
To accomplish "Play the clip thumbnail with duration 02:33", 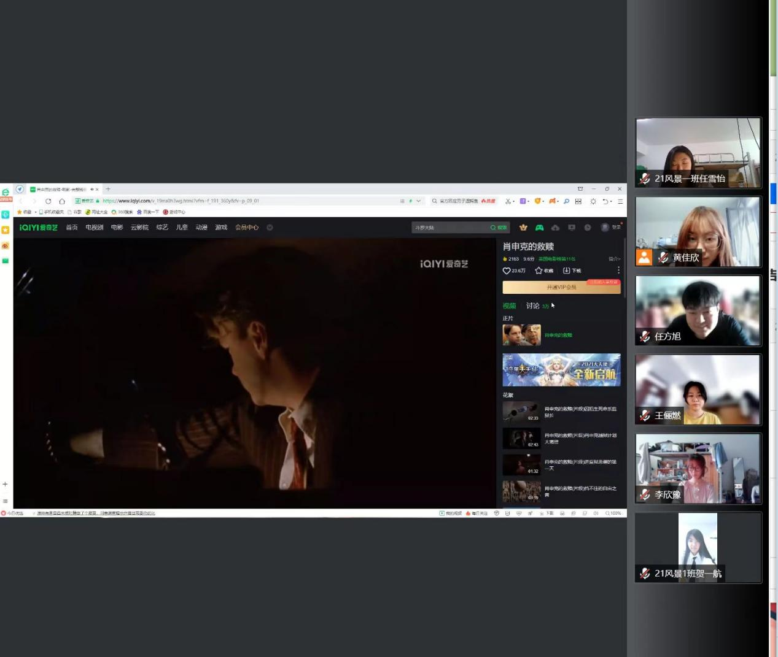I will point(522,412).
